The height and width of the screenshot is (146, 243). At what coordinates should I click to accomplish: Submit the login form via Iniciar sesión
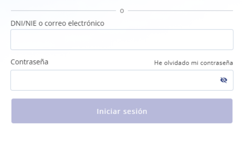[x=122, y=111]
